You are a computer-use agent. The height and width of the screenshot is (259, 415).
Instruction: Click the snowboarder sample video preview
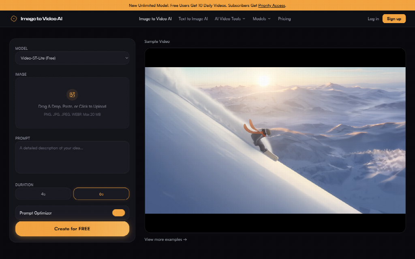coord(275,140)
